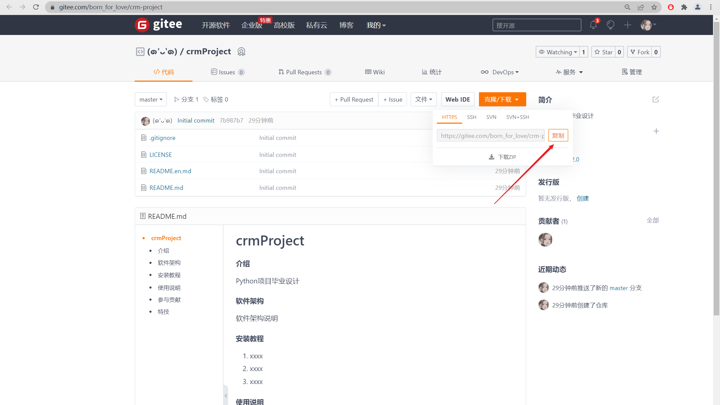The image size is (720, 405).
Task: Click the download ZIP icon
Action: click(492, 157)
